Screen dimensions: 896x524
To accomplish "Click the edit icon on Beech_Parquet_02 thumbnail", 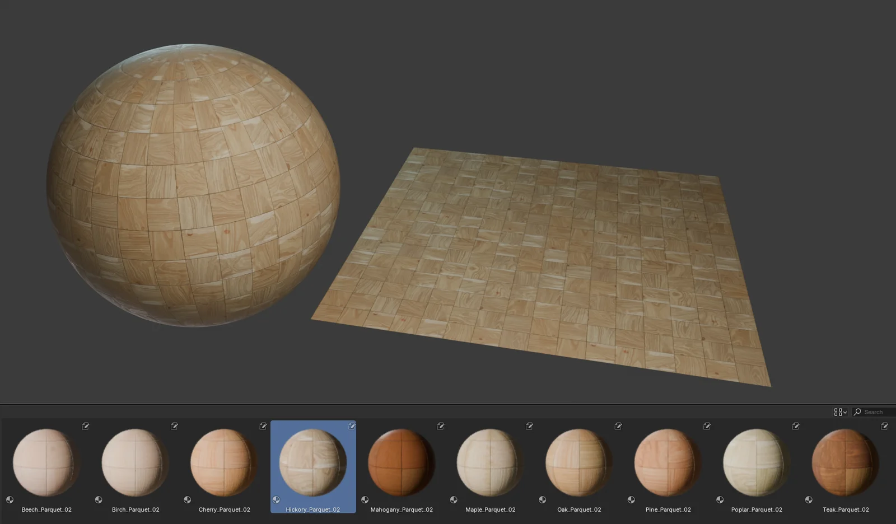I will (86, 426).
